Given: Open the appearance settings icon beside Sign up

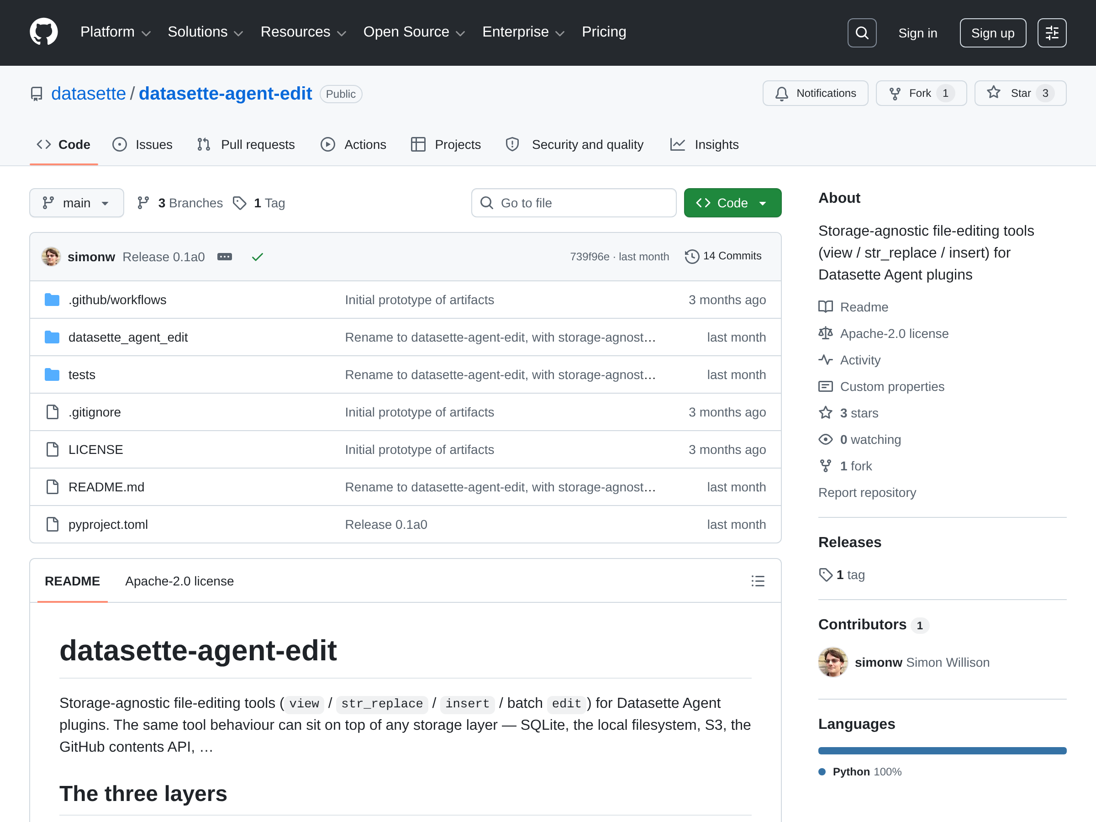Looking at the screenshot, I should (x=1051, y=33).
